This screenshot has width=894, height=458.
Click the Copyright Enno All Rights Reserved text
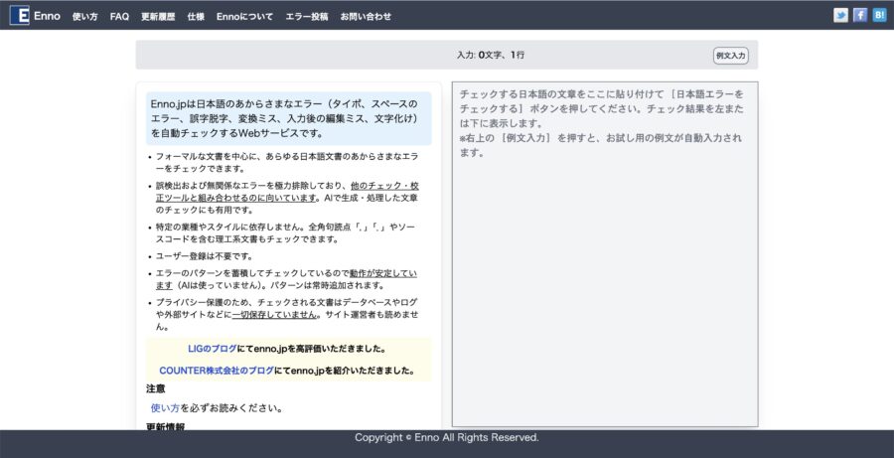click(446, 437)
